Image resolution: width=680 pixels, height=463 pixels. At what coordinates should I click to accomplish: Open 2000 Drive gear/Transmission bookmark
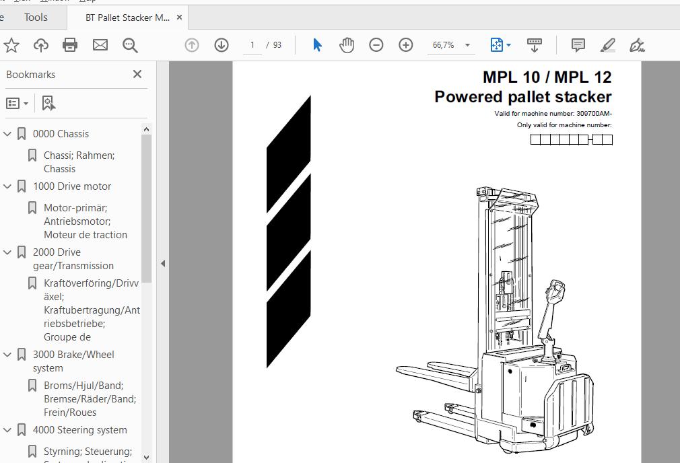coord(73,259)
